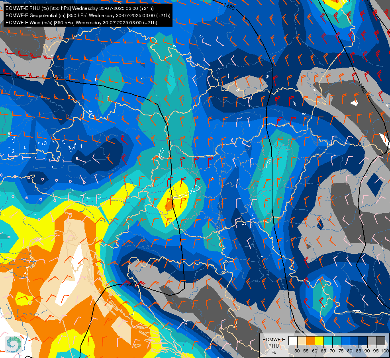Click the '1460' geopotential contour label
This screenshot has height=358, width=390.
[363, 88]
